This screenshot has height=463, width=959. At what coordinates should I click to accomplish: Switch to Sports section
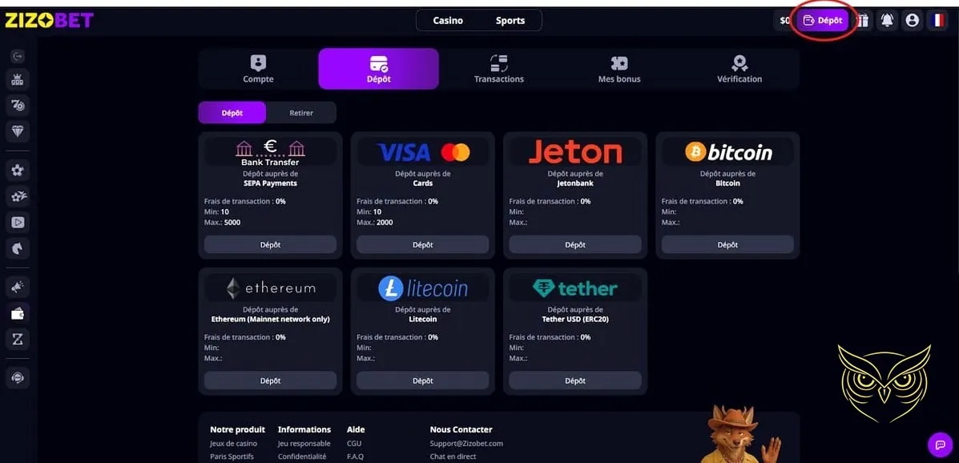click(510, 21)
